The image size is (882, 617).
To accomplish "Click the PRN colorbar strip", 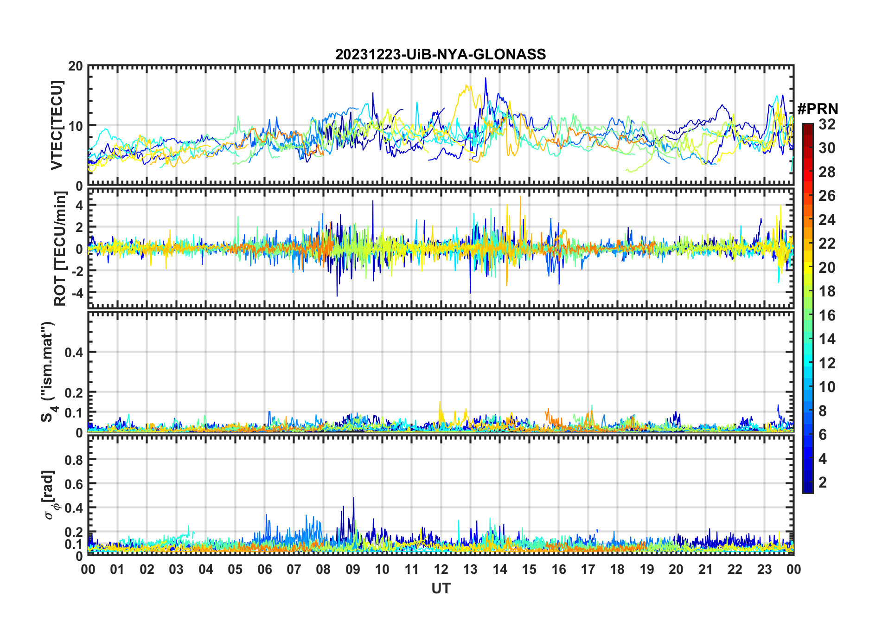I will (x=808, y=308).
